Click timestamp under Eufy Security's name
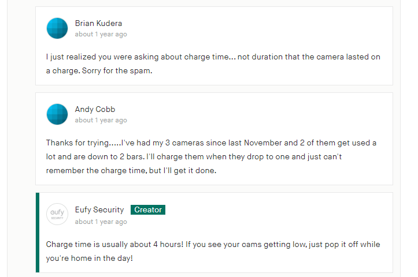This screenshot has width=418, height=277. pyautogui.click(x=101, y=222)
